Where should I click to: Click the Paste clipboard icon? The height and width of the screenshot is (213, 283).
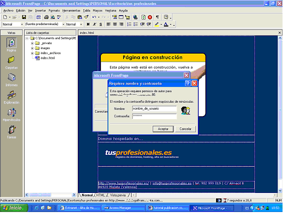coord(79,17)
